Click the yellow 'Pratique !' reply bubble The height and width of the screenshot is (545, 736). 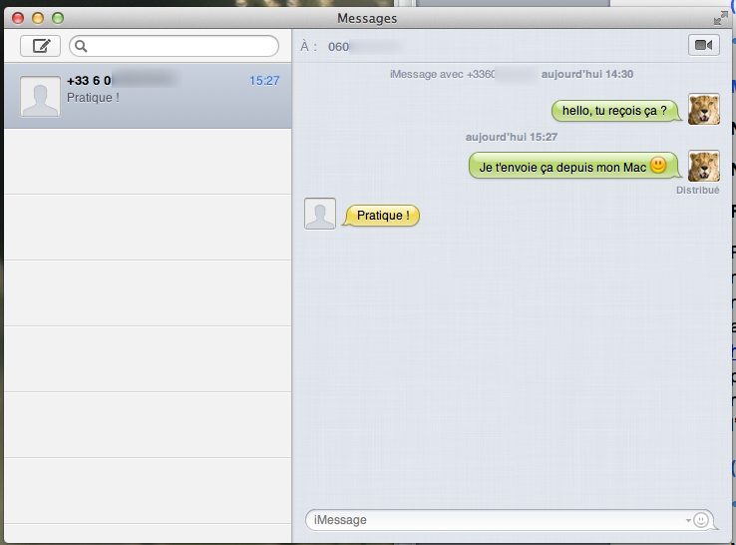coord(381,216)
